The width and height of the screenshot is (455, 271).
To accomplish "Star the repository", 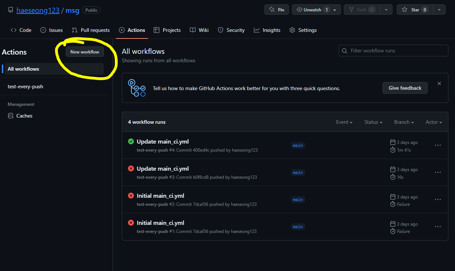I will tap(415, 10).
